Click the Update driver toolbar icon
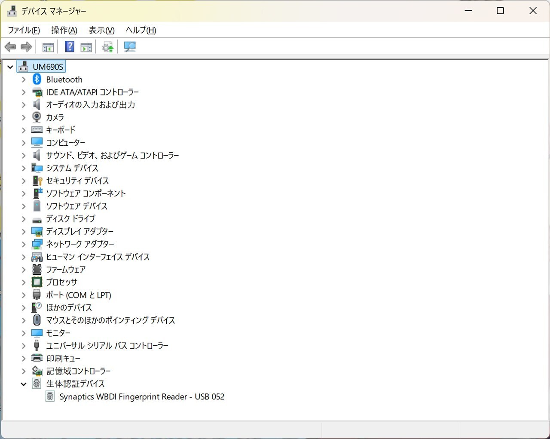This screenshot has width=550, height=439. pos(107,47)
